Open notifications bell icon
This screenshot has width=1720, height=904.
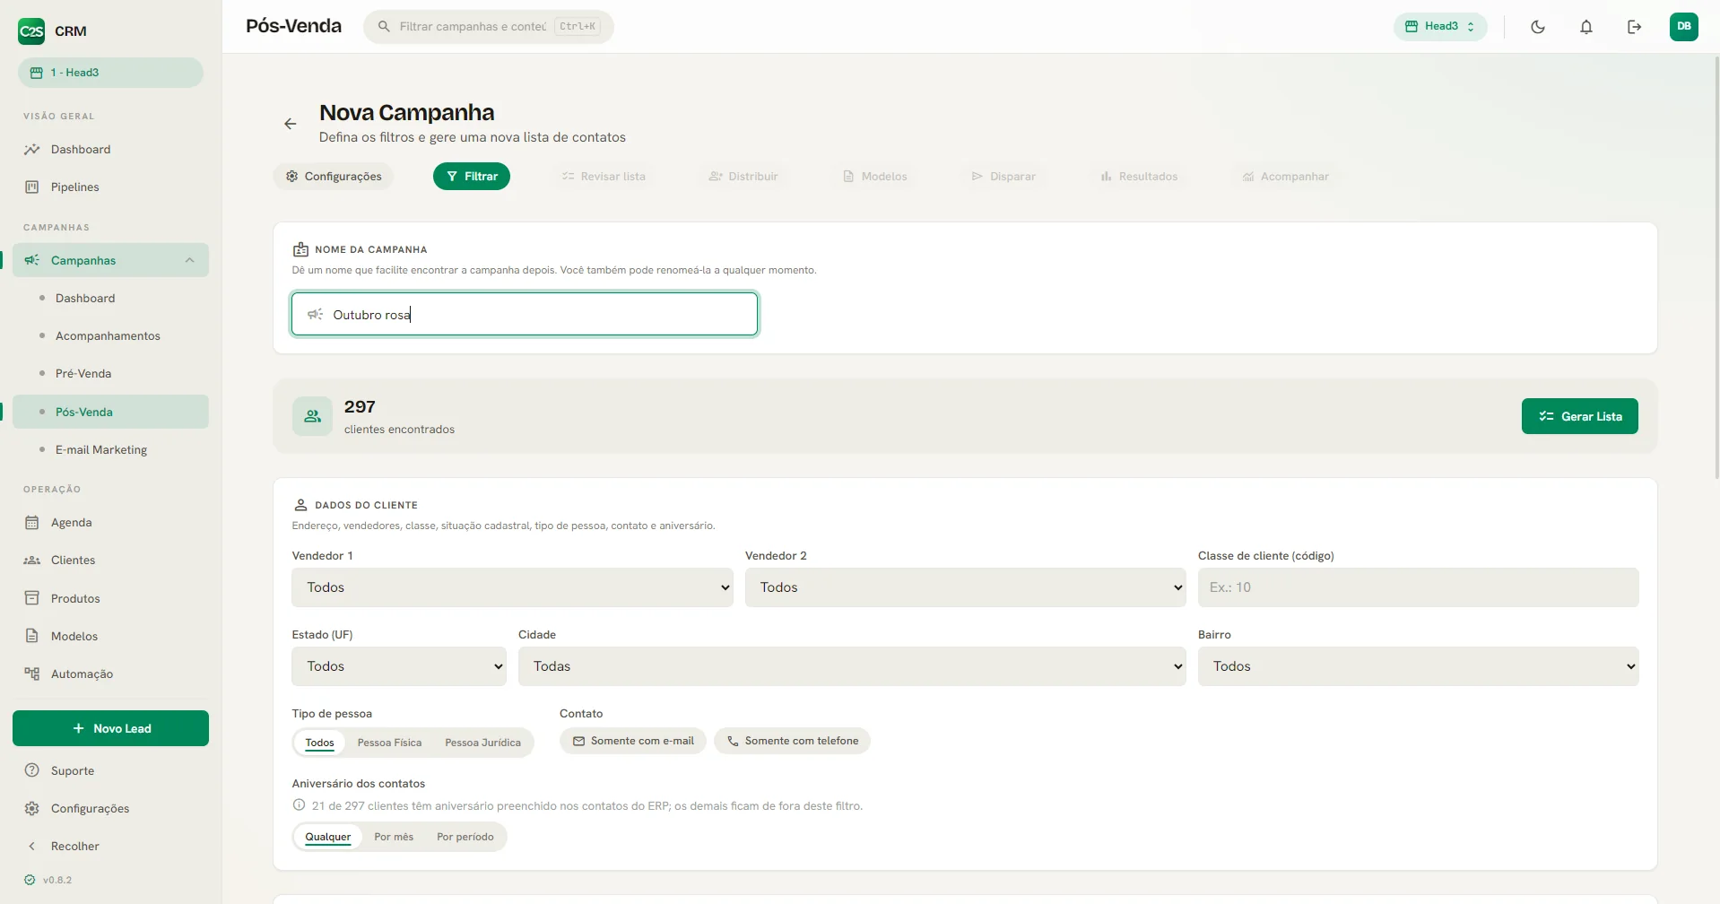pos(1586,27)
